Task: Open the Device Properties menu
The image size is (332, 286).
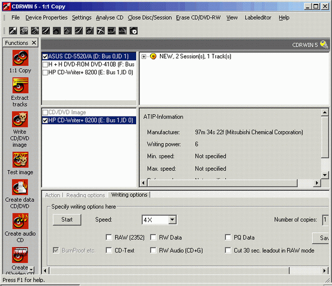Action: [x=46, y=18]
